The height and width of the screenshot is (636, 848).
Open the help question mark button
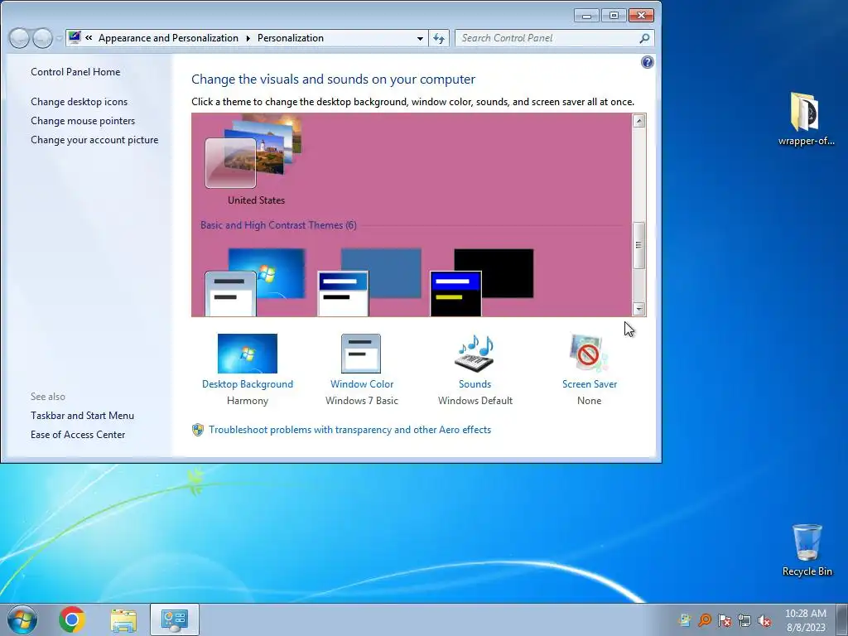[647, 62]
